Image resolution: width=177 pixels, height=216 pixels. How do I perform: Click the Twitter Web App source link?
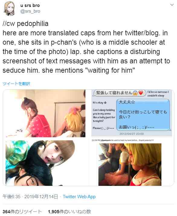(79, 197)
